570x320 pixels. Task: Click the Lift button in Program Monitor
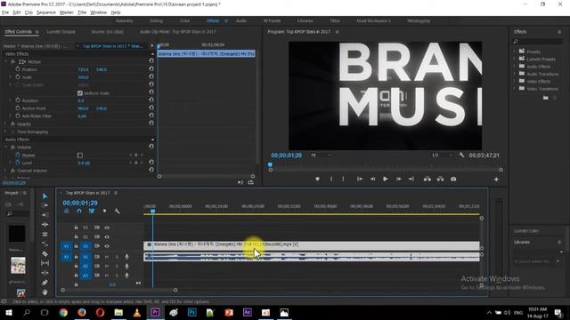click(427, 180)
